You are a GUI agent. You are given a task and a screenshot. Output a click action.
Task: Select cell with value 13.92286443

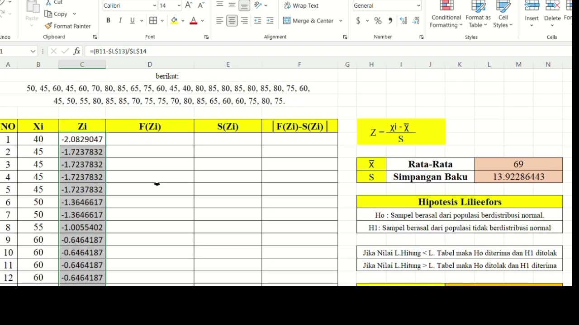coord(518,177)
